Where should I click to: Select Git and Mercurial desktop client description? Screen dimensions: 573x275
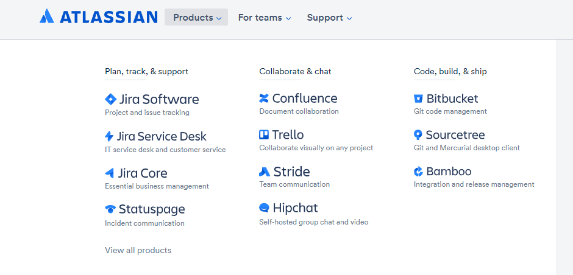467,148
